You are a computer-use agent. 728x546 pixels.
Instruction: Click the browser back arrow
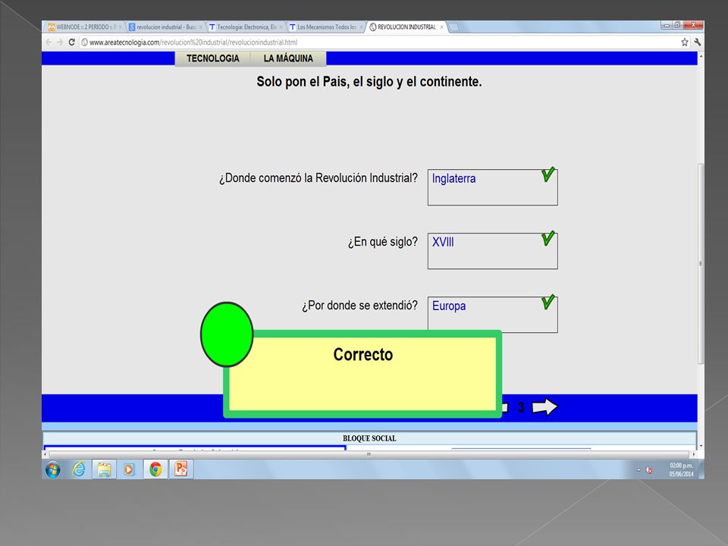pyautogui.click(x=49, y=42)
